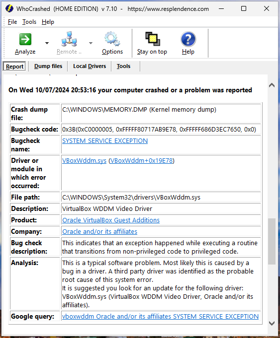Close the WhoCrashed window

pyautogui.click(x=267, y=8)
